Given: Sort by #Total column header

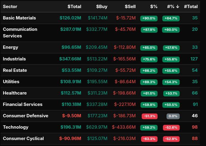Looking at the screenshot, I should tap(191, 7).
